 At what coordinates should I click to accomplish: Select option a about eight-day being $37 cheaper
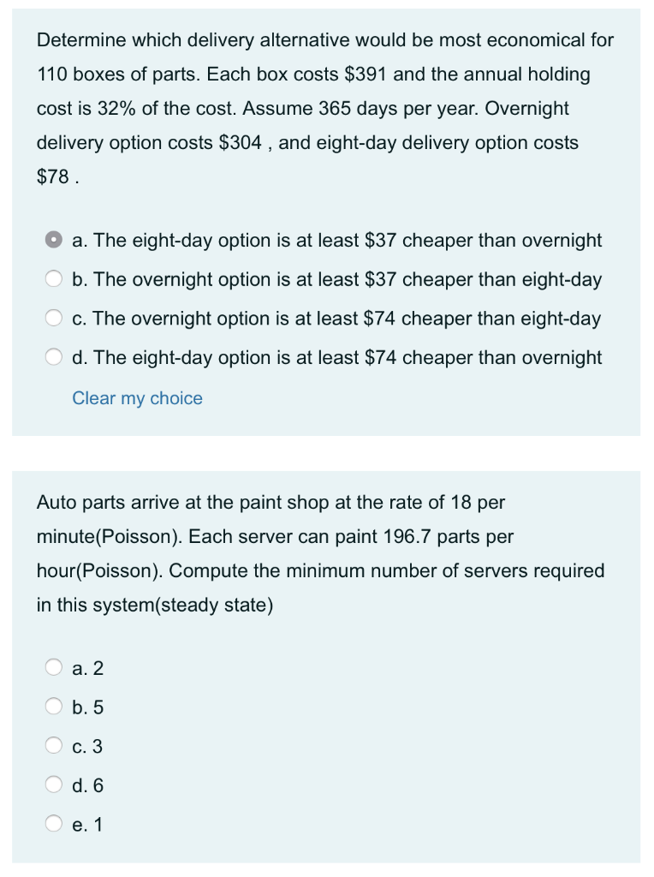pyautogui.click(x=54, y=240)
